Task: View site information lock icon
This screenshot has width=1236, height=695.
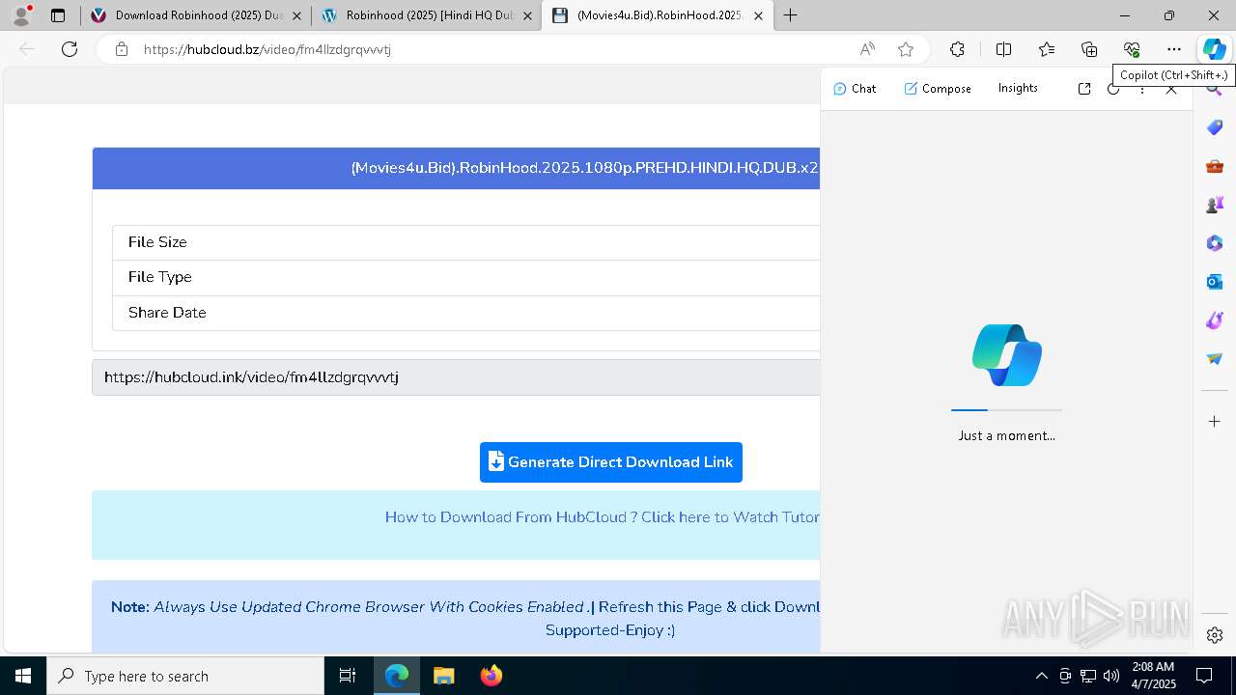Action: coord(122,49)
